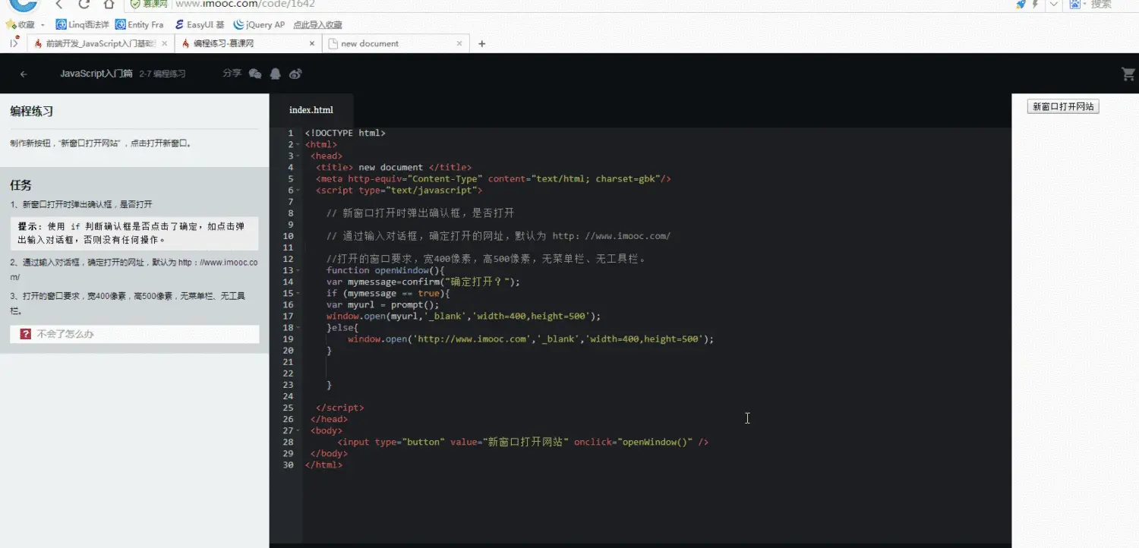The height and width of the screenshot is (548, 1139).
Task: Click the 新窗口打开网站 preview button
Action: click(1063, 107)
